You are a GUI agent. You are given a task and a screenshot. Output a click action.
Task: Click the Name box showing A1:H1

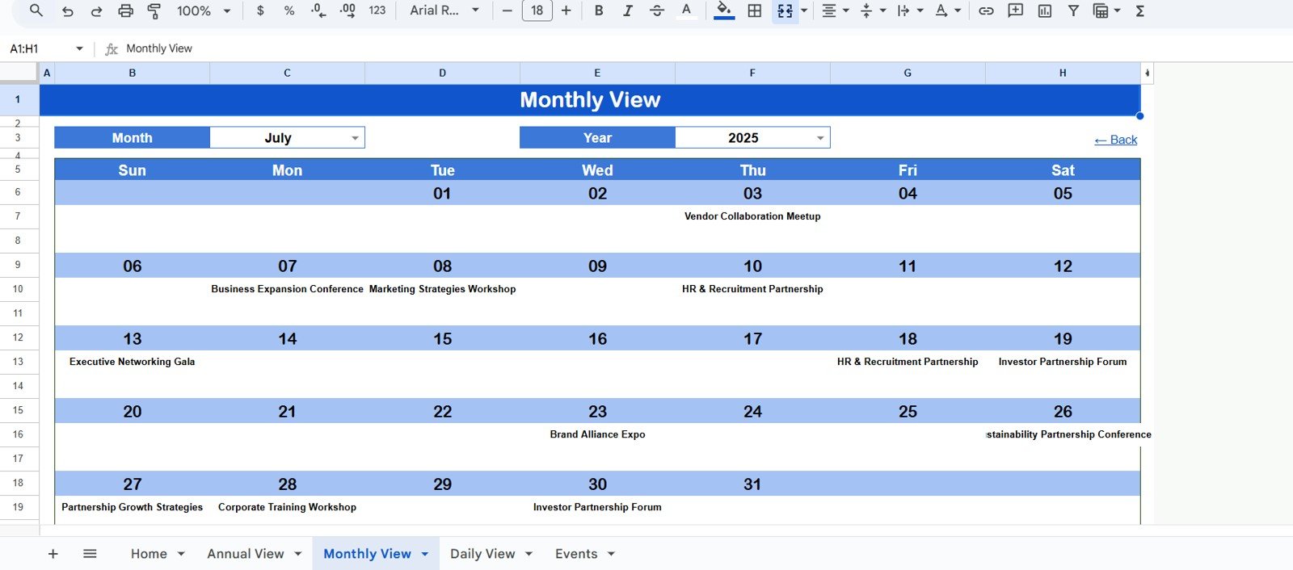(40, 48)
